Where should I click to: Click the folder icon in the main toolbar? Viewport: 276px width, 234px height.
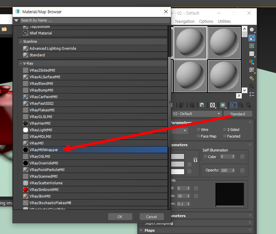click(4, 29)
